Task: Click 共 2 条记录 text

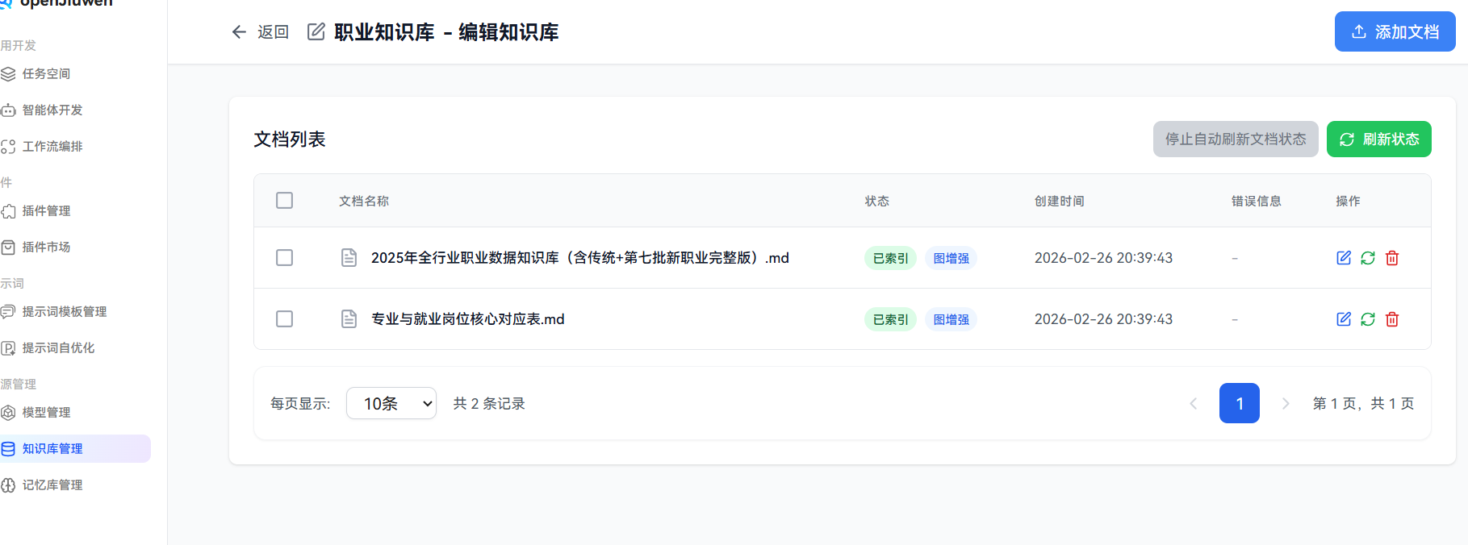Action: click(489, 403)
